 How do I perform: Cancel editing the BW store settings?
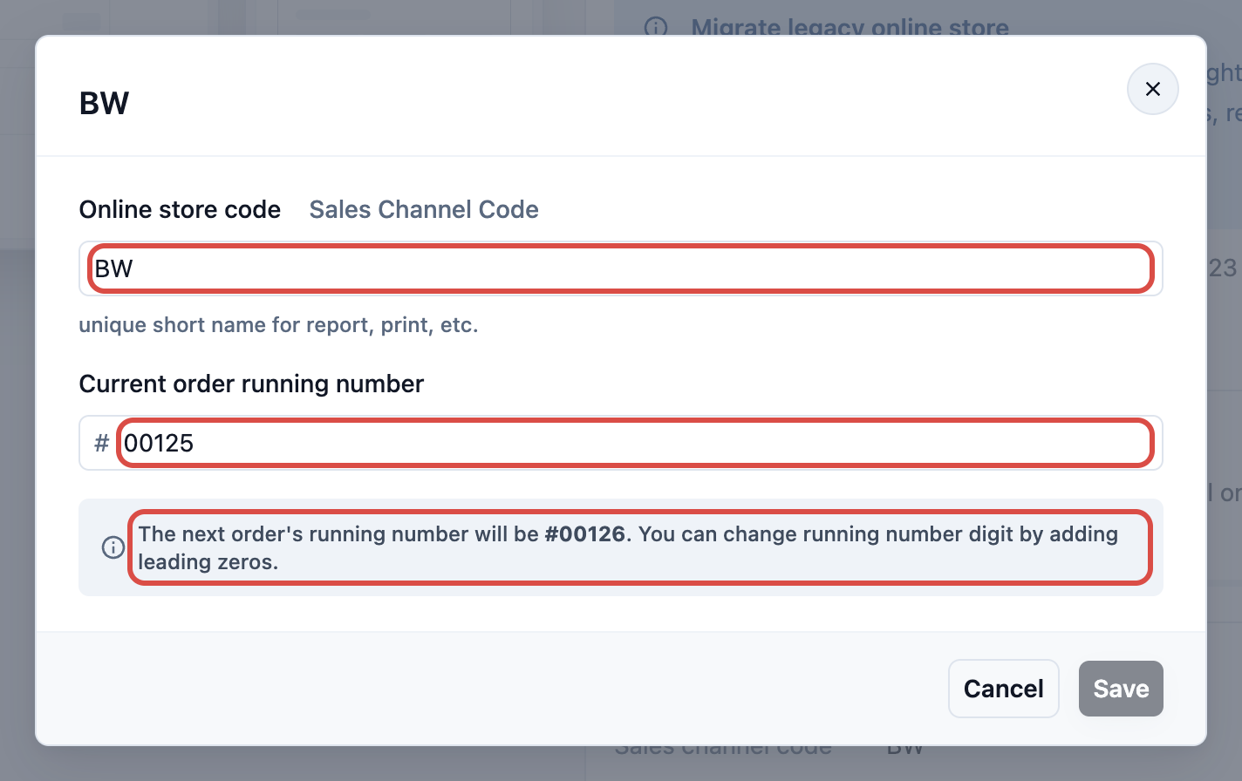pos(1003,689)
